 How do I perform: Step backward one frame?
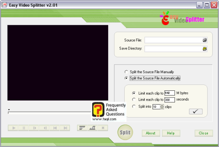[44, 128]
